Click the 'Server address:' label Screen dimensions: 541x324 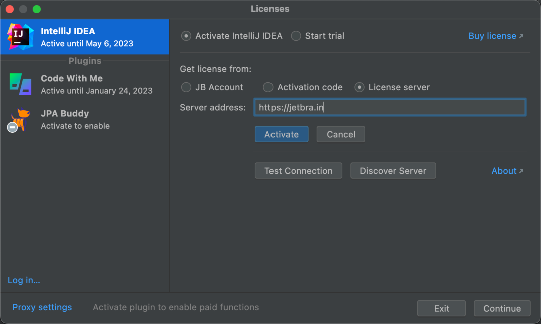pos(213,108)
